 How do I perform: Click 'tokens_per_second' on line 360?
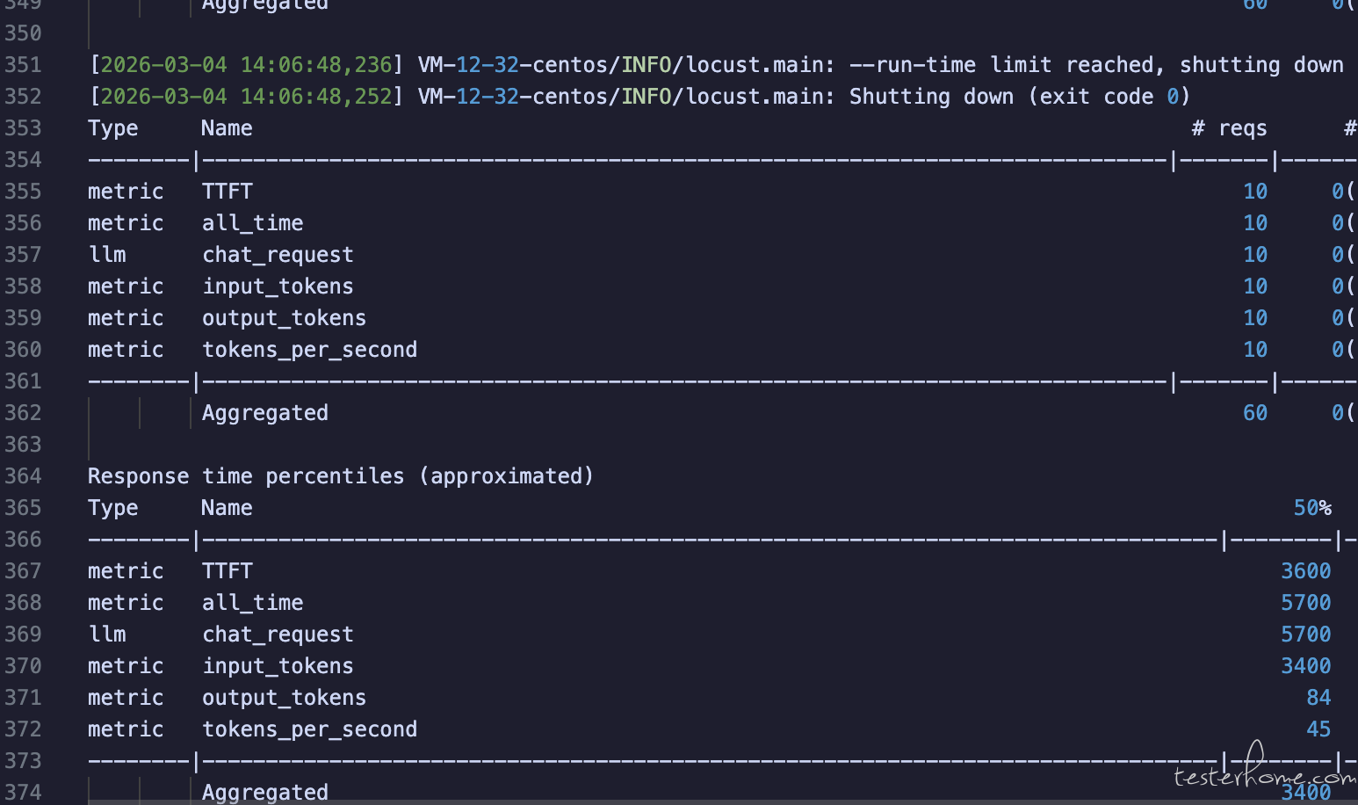(309, 350)
